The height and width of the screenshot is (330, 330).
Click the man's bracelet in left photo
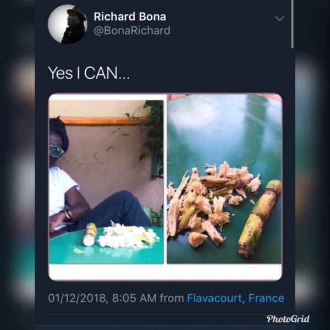pyautogui.click(x=67, y=215)
